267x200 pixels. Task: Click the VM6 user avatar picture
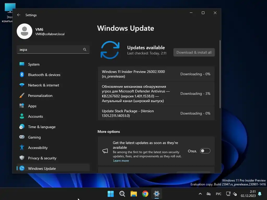click(x=25, y=31)
